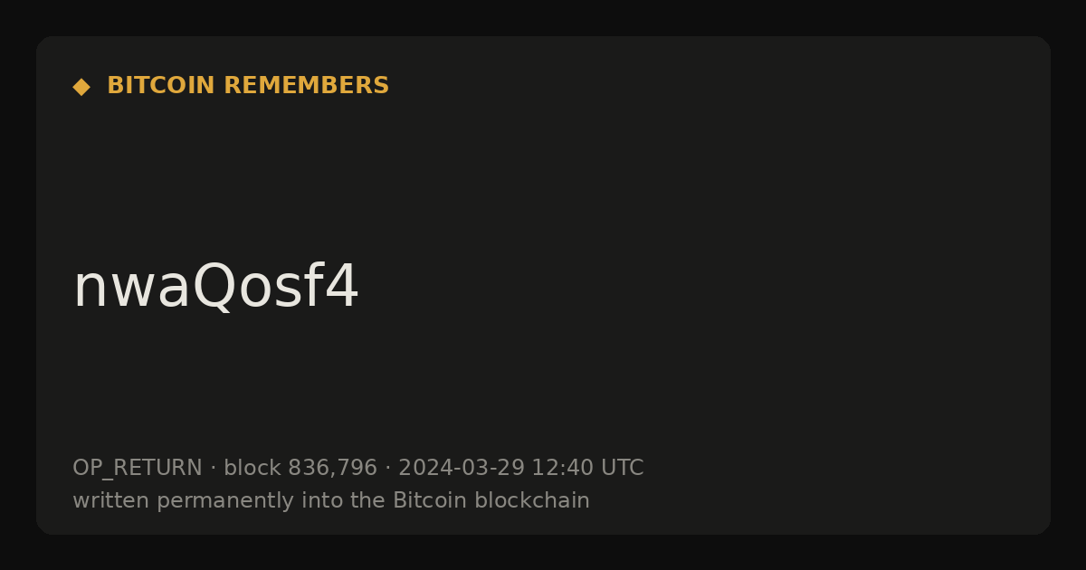Click the date 2024-03-29

pos(462,468)
